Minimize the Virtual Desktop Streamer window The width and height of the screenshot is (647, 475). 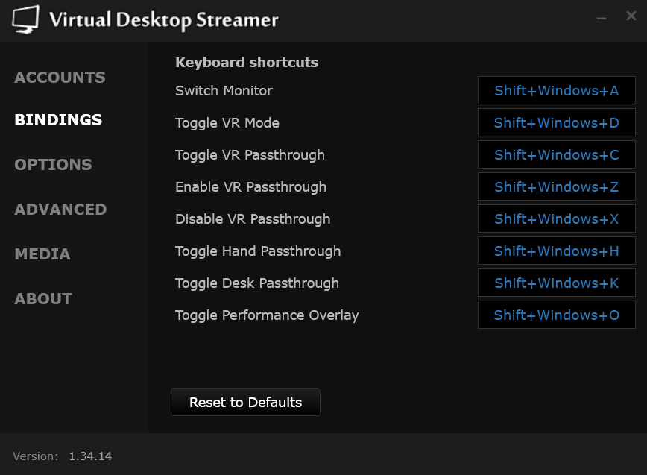tap(602, 17)
